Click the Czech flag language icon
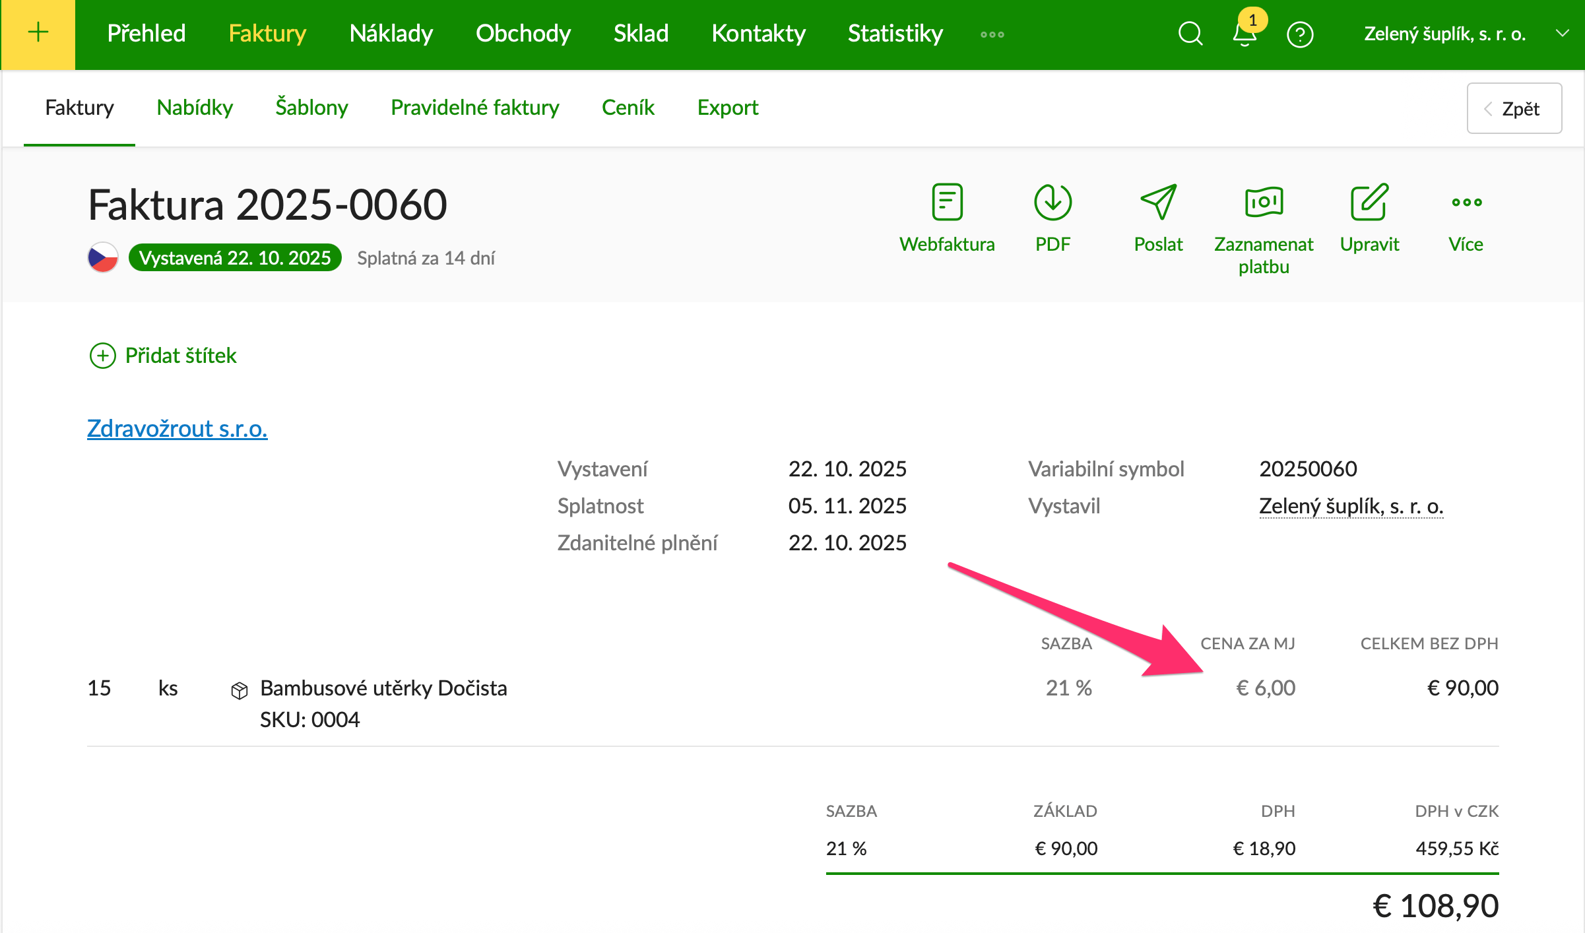1585x933 pixels. (x=103, y=257)
